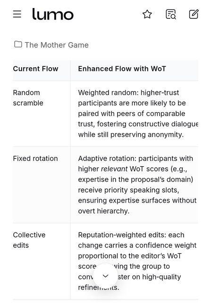Tap the scroll-to-bottom chevron button

point(105,276)
